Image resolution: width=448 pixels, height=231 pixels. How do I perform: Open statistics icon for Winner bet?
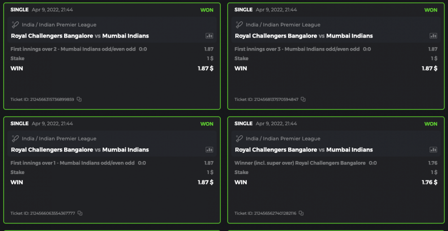tap(433, 150)
